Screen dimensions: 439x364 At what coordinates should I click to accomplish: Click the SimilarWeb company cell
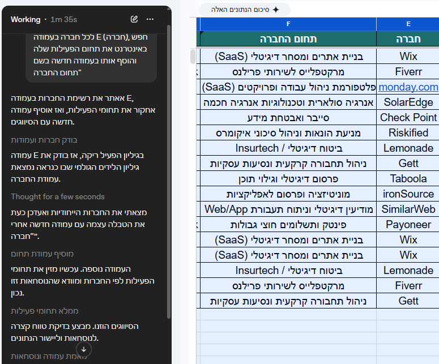click(408, 209)
